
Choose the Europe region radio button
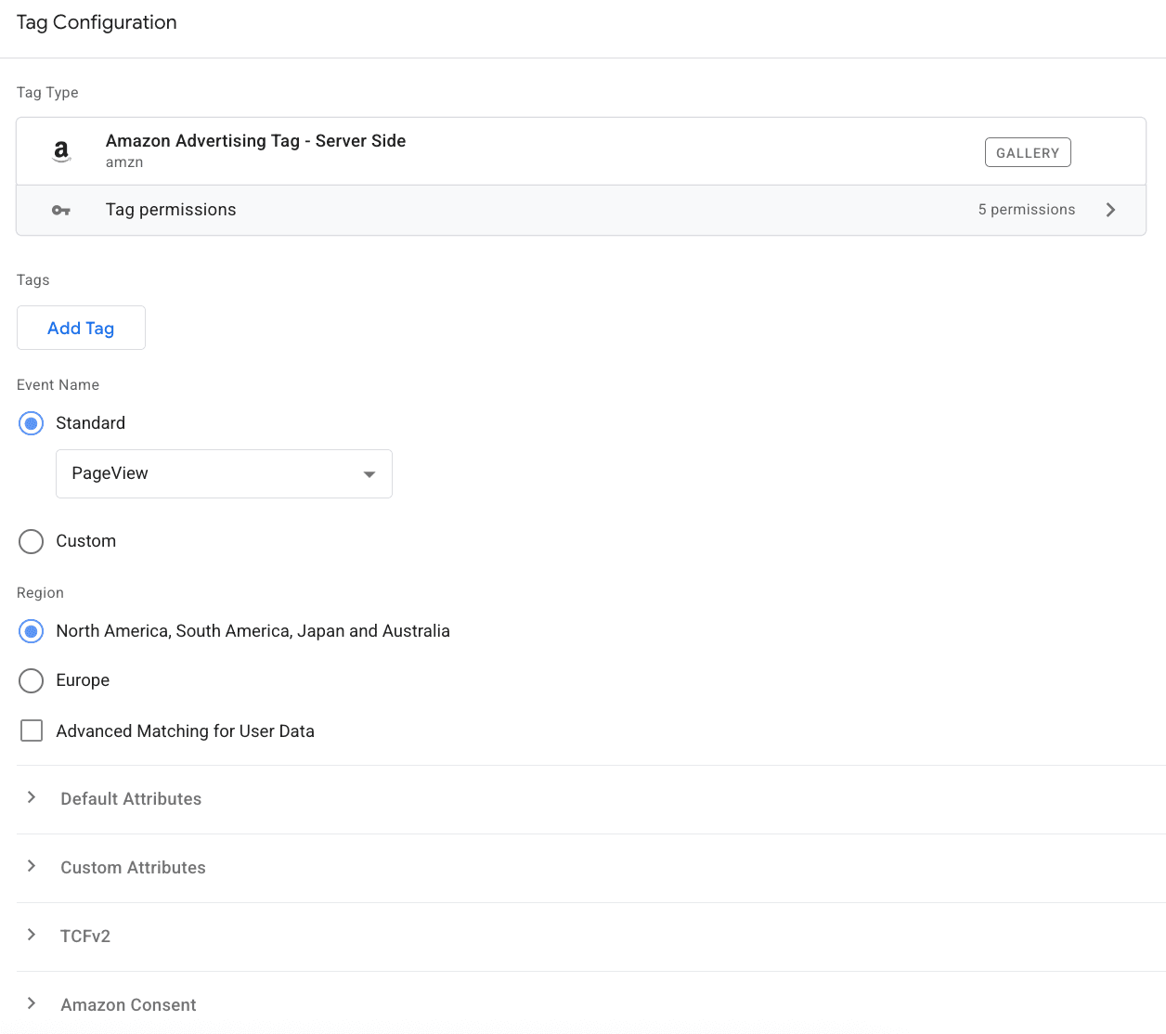[x=31, y=680]
